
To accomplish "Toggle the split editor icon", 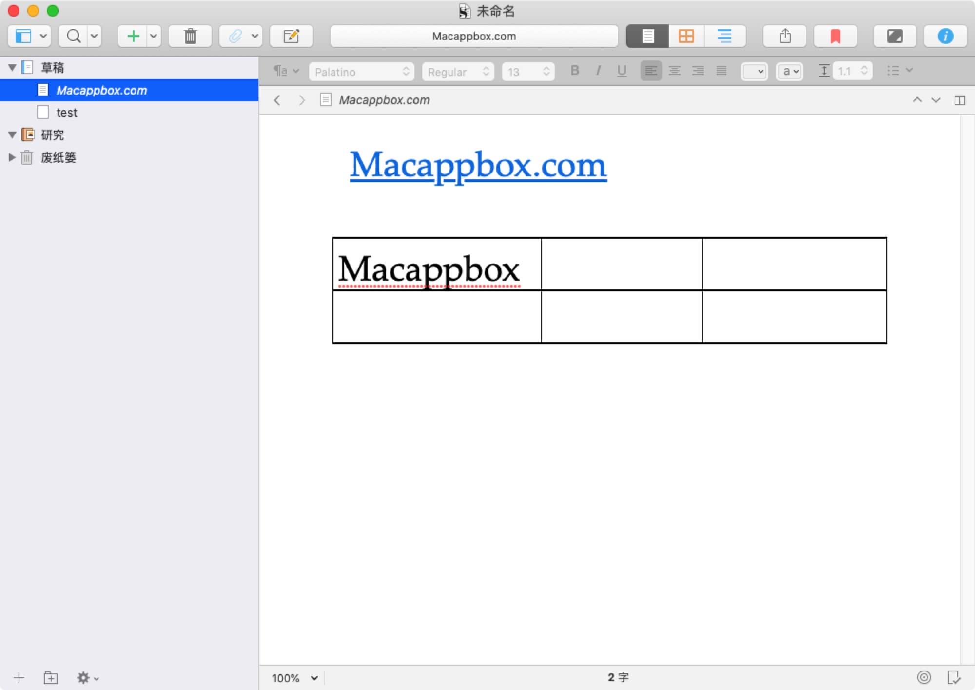I will 959,100.
